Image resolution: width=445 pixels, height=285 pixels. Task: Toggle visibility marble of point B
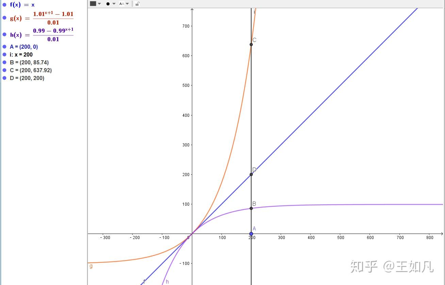coord(4,62)
